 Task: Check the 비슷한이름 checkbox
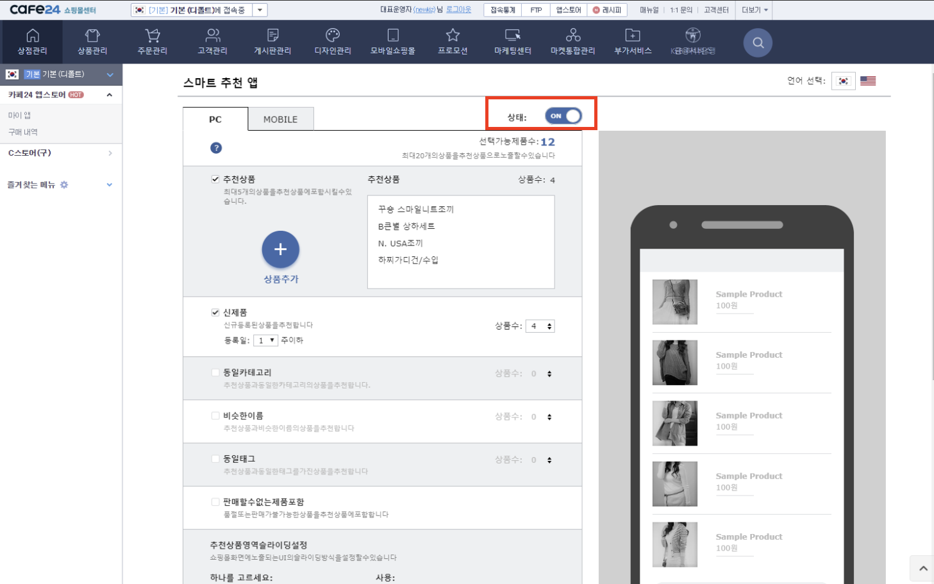215,416
